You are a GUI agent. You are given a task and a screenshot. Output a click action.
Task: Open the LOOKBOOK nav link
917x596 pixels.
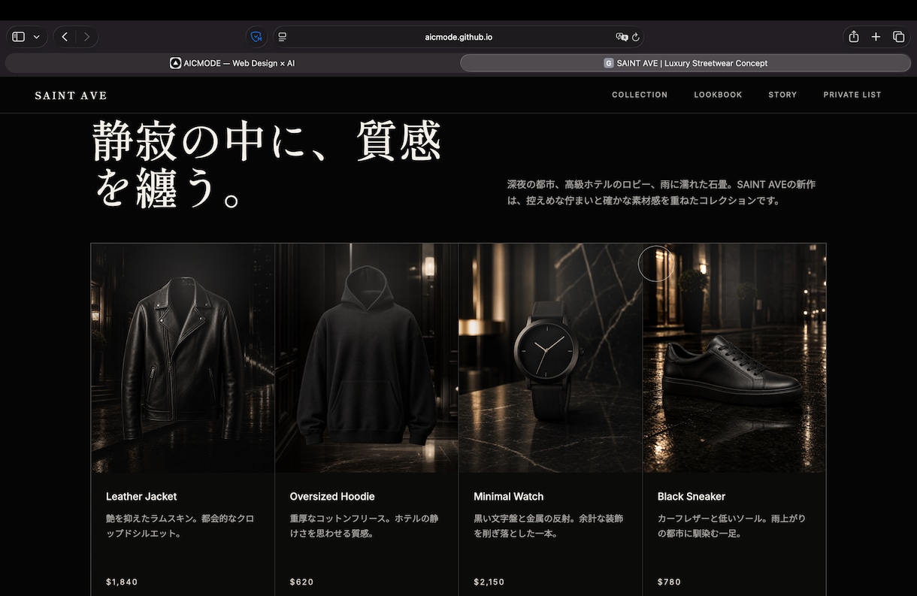coord(718,95)
